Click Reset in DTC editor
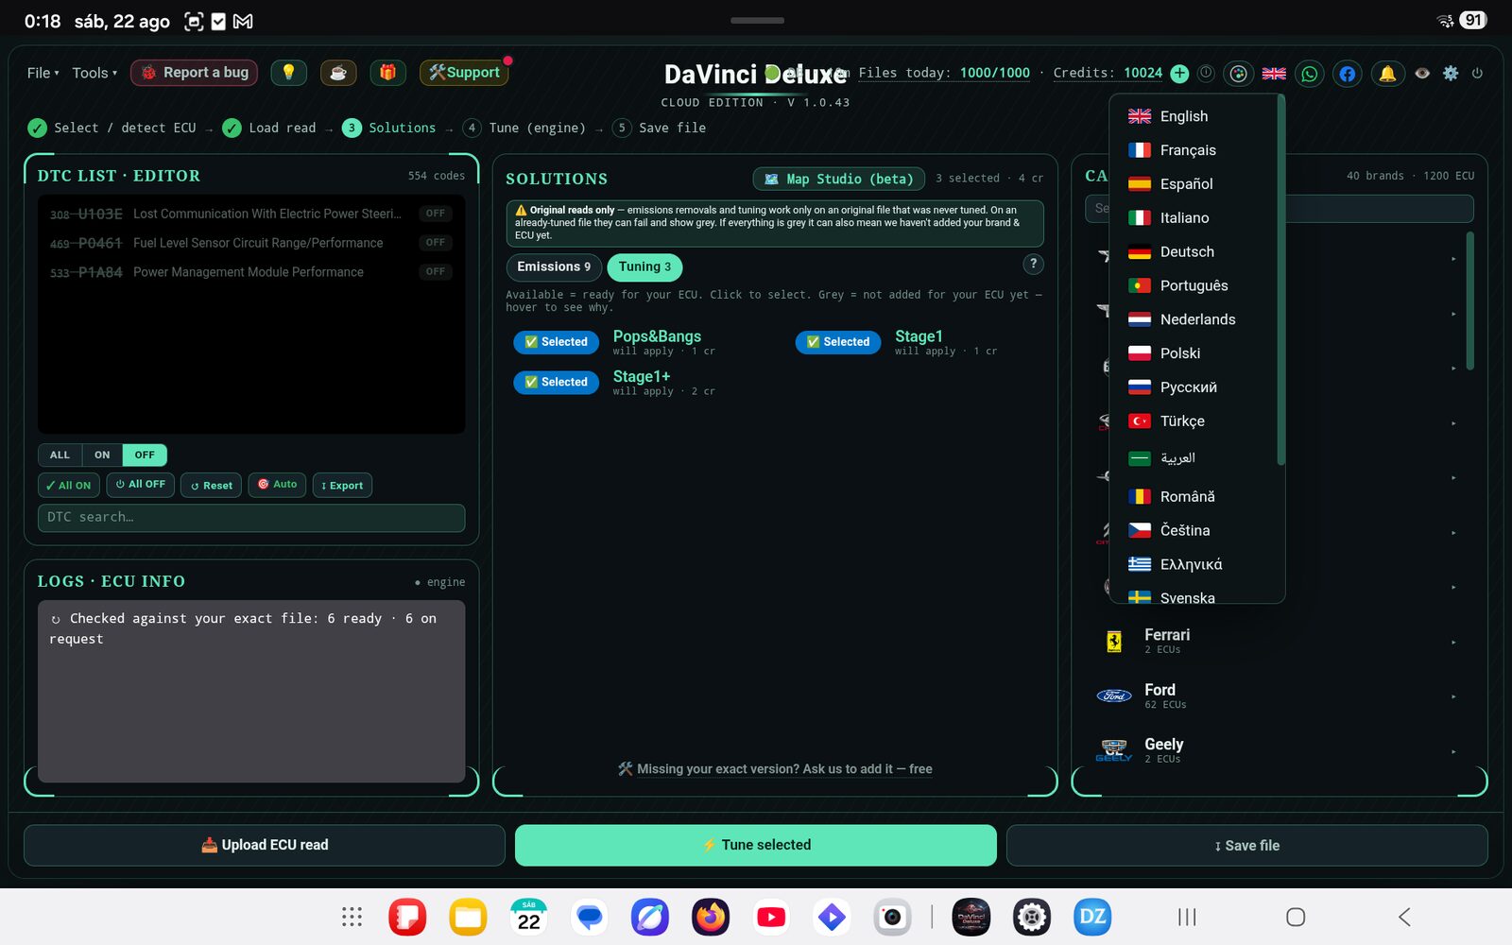 point(211,485)
